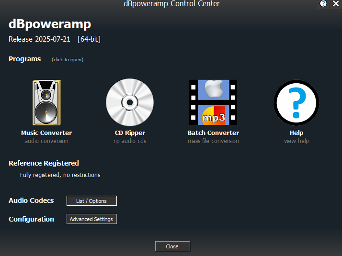Click the small help icon in title bar
Screen dimensions: 342x256
[323, 4]
